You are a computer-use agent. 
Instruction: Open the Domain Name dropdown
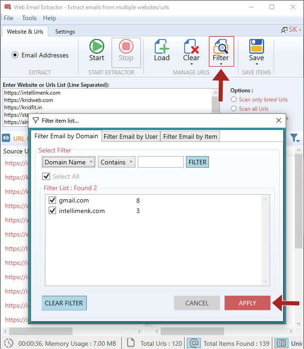click(68, 162)
